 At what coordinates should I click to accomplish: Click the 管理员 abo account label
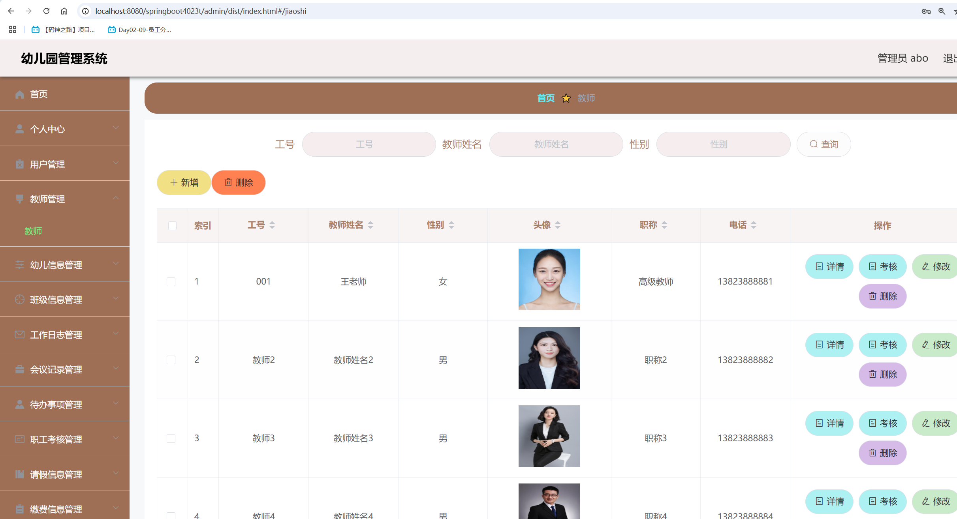click(x=903, y=58)
